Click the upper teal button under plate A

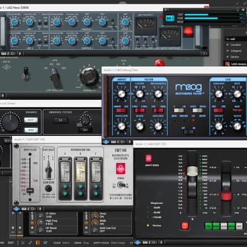point(65,186)
